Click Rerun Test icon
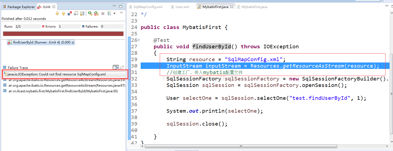Viewport: 393px width, 151px height. (x=90, y=13)
